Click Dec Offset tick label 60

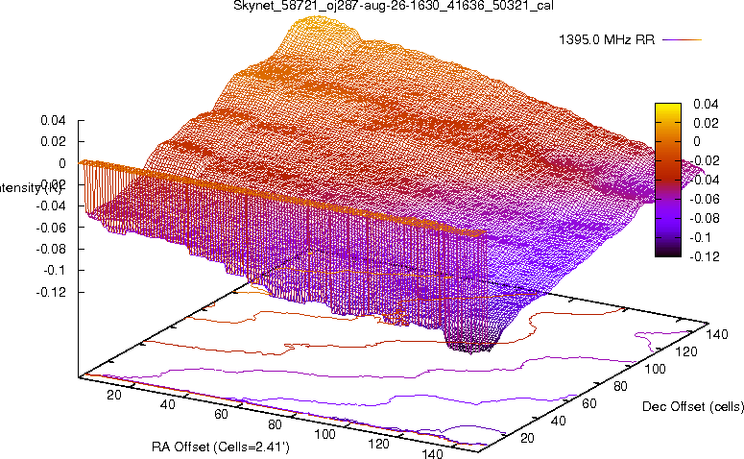point(588,403)
